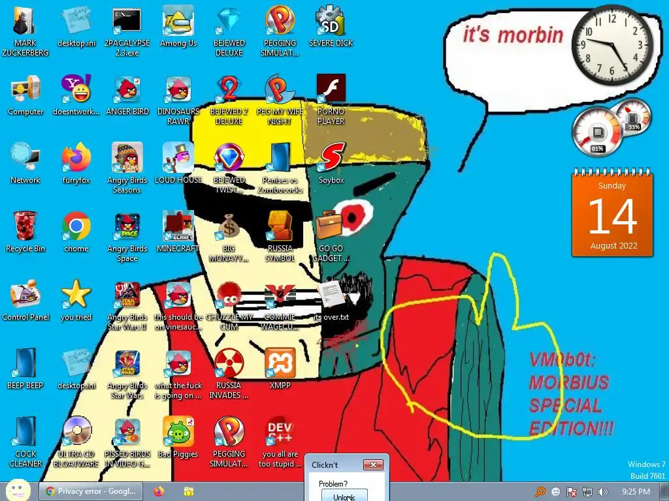Launch the chome Chrome shortcut

click(x=76, y=233)
